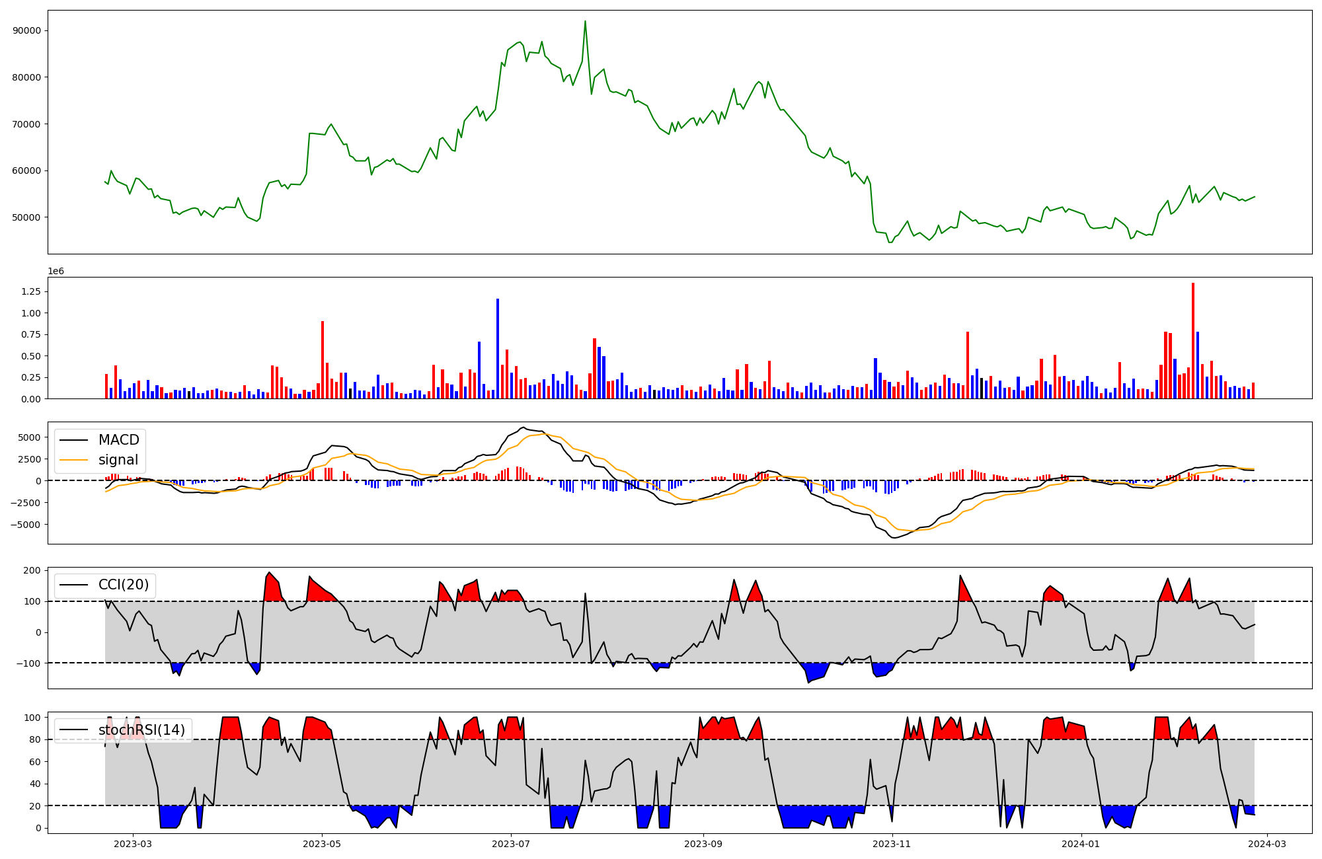Click the 2024-01 x-axis date label
This screenshot has width=1322, height=859.
tap(1081, 844)
